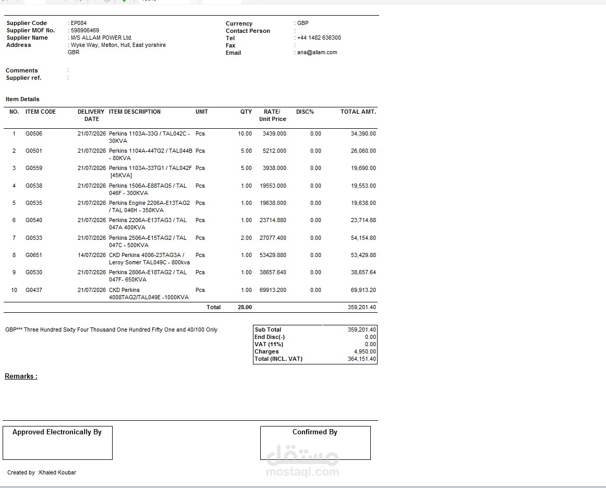Select item code G0540
The height and width of the screenshot is (488, 606).
coord(34,220)
